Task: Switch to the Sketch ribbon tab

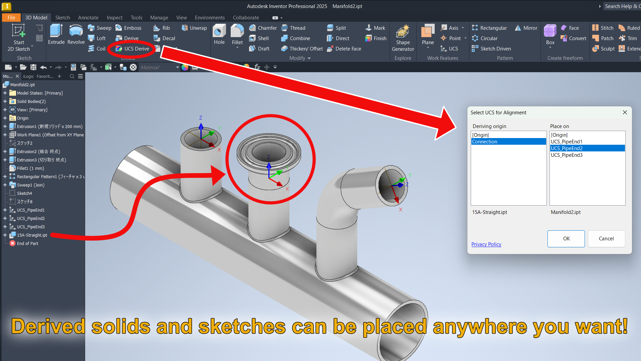Action: (62, 18)
